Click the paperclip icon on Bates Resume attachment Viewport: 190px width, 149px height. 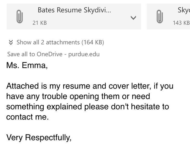(x=20, y=17)
